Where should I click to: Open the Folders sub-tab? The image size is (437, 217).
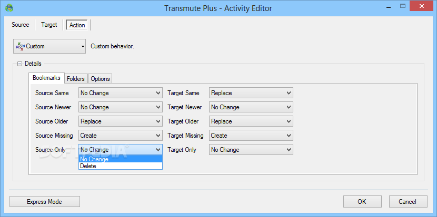[x=76, y=79]
